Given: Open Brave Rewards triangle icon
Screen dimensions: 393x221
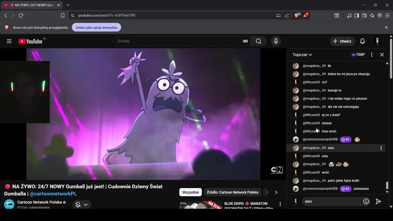Looking at the screenshot, I should pos(305,15).
